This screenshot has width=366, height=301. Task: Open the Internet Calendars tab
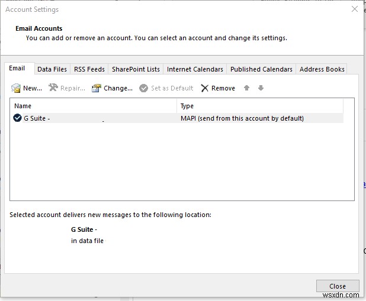click(x=195, y=69)
